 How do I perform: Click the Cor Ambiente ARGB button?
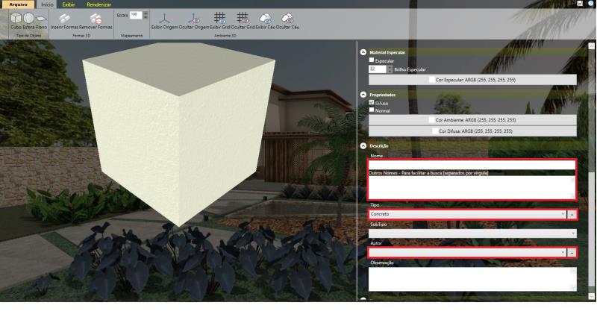[472, 119]
